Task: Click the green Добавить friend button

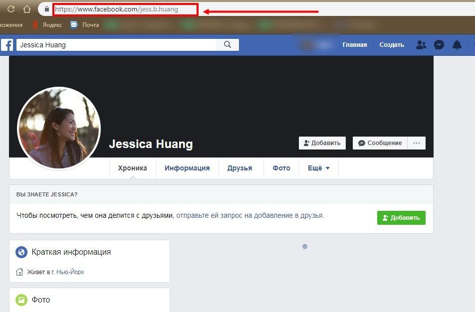Action: [x=401, y=218]
